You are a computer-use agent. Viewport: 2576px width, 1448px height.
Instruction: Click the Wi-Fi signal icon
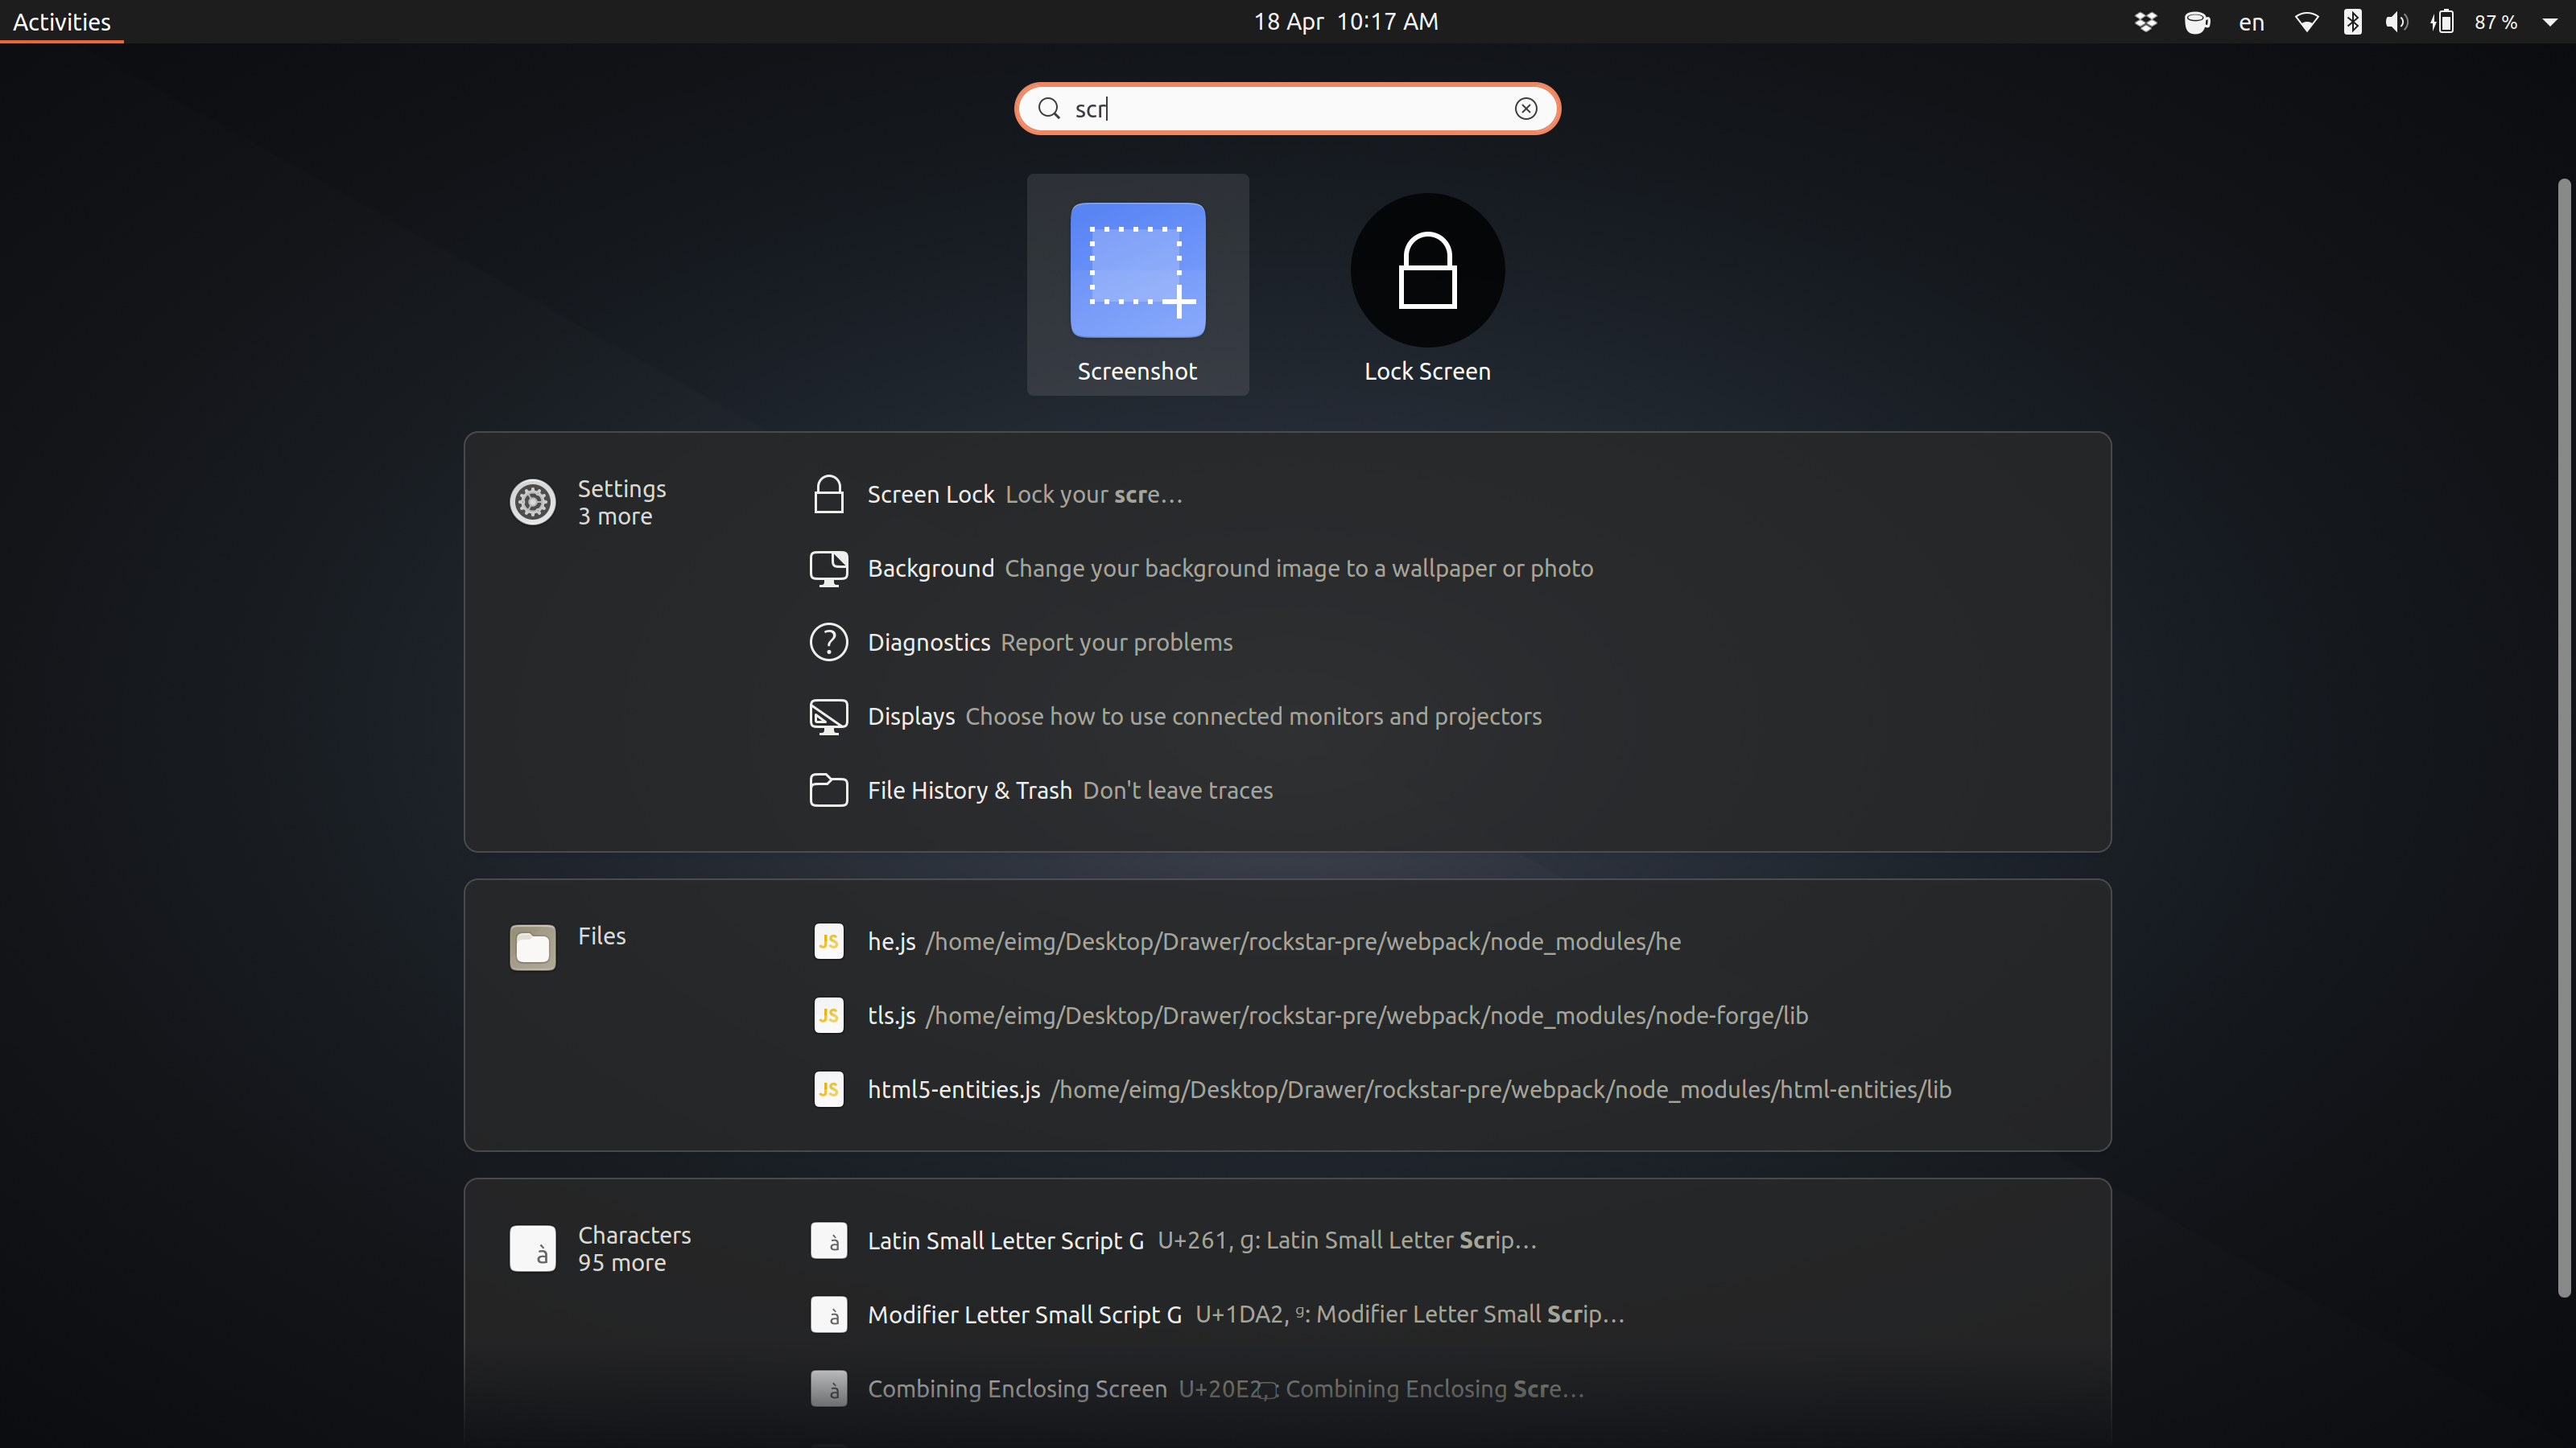click(x=2306, y=22)
